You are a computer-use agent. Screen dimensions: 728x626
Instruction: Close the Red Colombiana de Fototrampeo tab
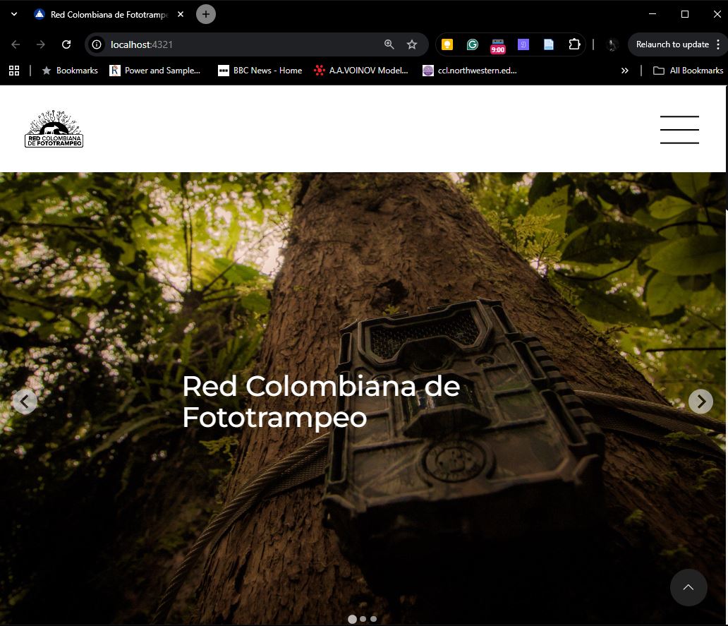[181, 14]
